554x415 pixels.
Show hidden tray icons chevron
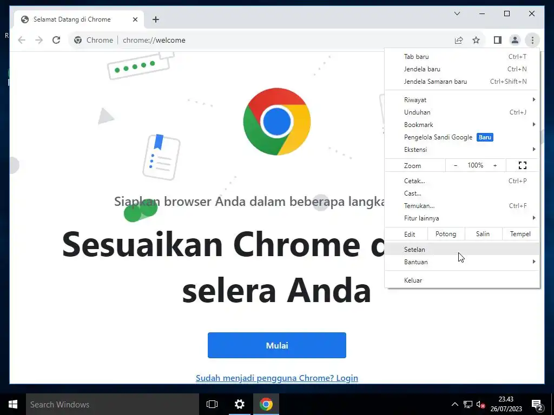point(454,404)
